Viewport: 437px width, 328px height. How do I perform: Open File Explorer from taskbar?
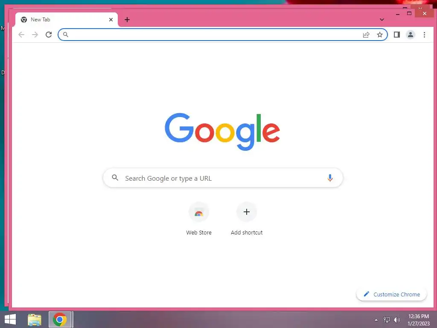(x=35, y=319)
